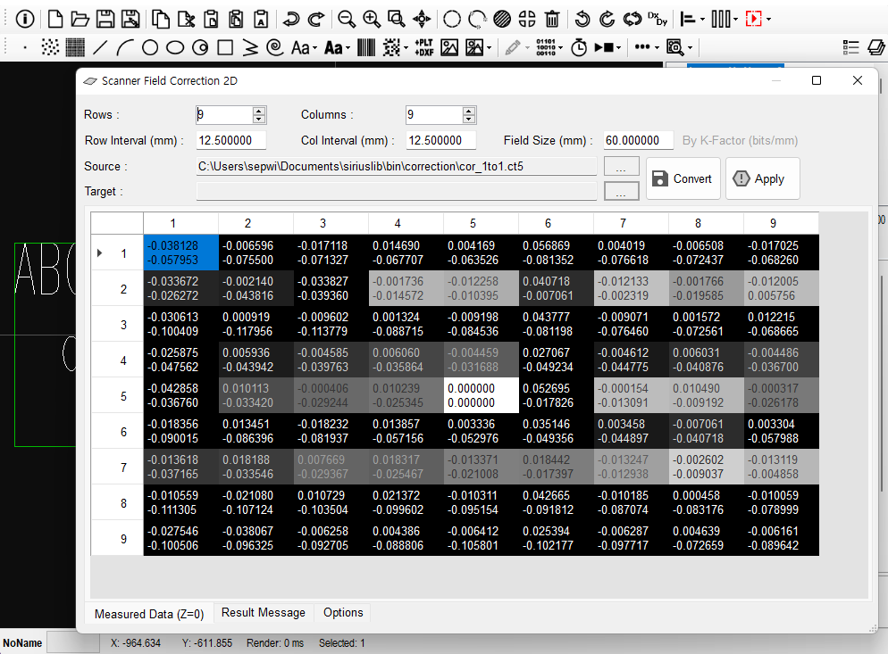
Task: Click the Undo arrow icon
Action: [291, 19]
